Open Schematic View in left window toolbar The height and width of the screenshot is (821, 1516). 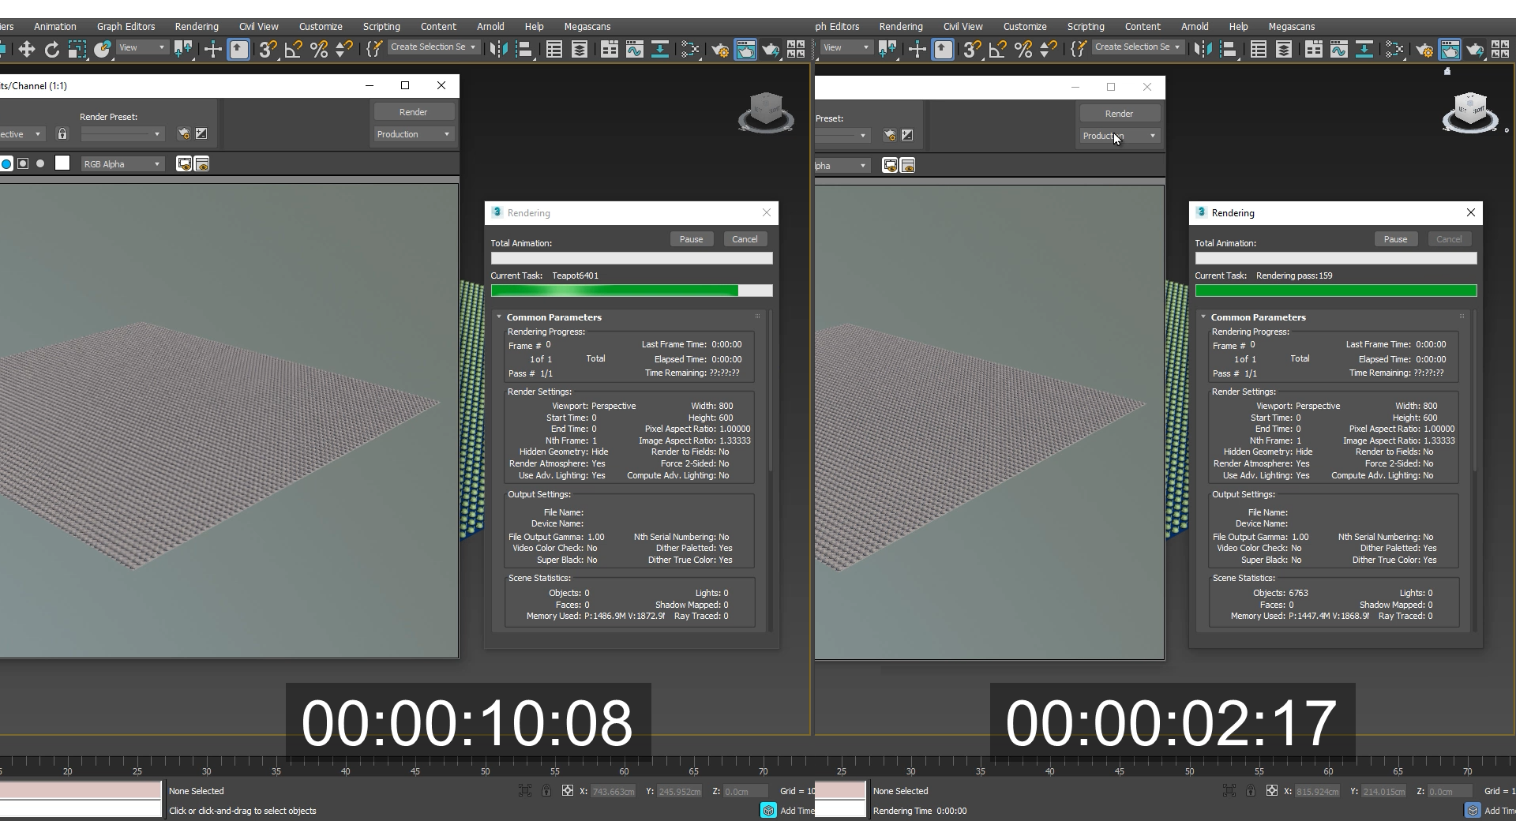click(659, 50)
